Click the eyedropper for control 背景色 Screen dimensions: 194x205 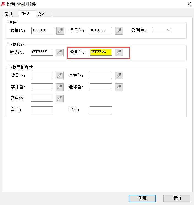pyautogui.click(x=119, y=31)
